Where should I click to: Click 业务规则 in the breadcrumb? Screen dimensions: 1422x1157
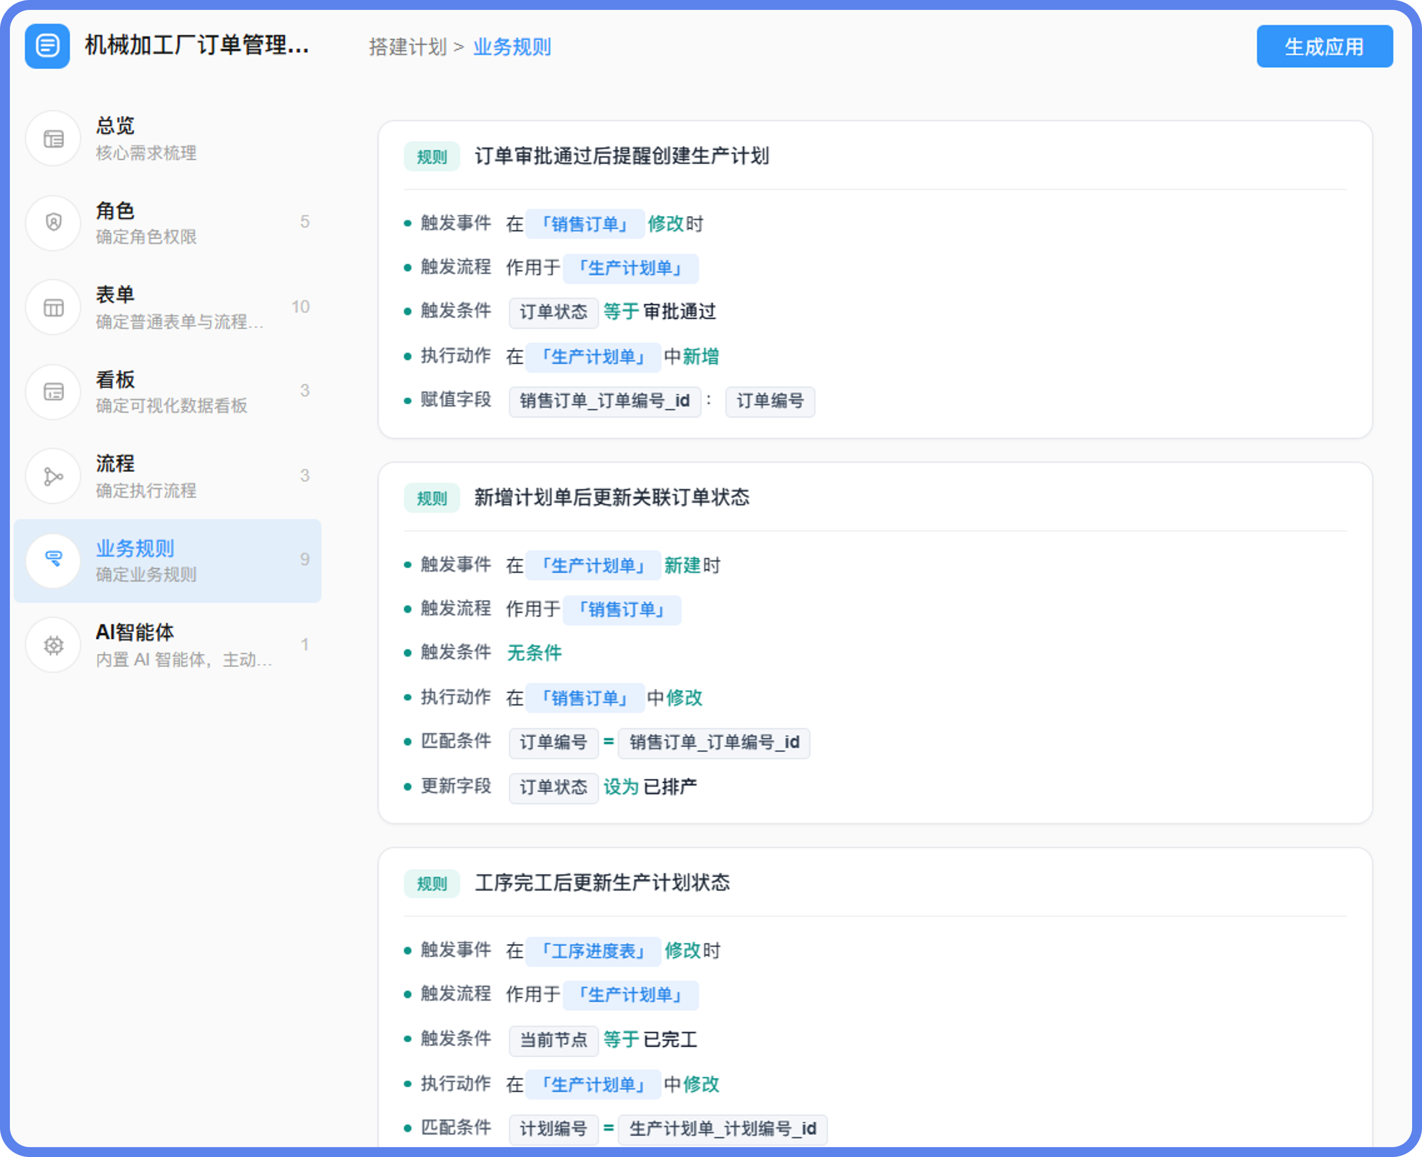tap(512, 46)
